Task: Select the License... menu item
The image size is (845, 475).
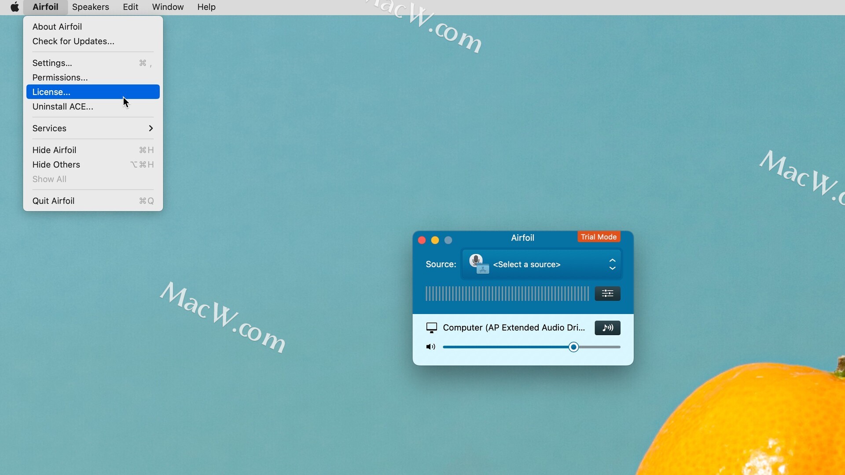Action: 93,92
